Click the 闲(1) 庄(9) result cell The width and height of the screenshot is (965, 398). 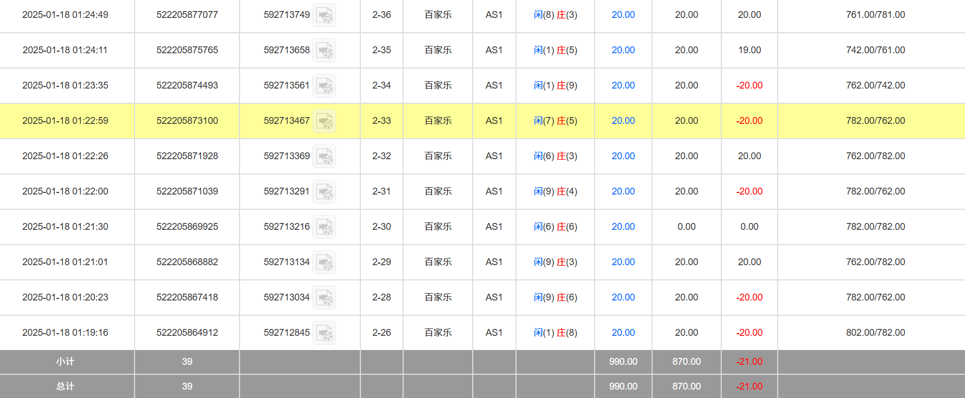pyautogui.click(x=555, y=85)
